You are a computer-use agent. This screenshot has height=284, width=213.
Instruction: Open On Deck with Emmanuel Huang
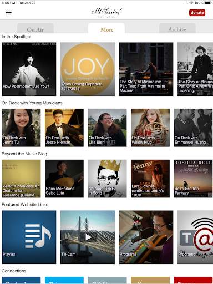pos(193,128)
